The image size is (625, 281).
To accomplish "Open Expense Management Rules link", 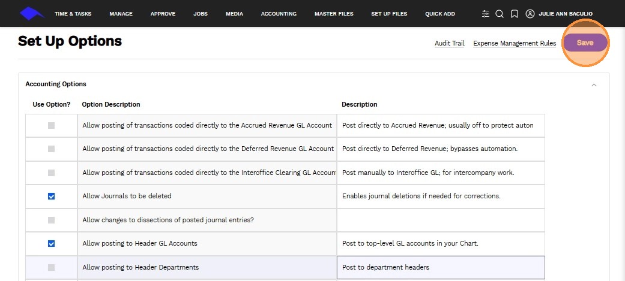I will click(515, 43).
